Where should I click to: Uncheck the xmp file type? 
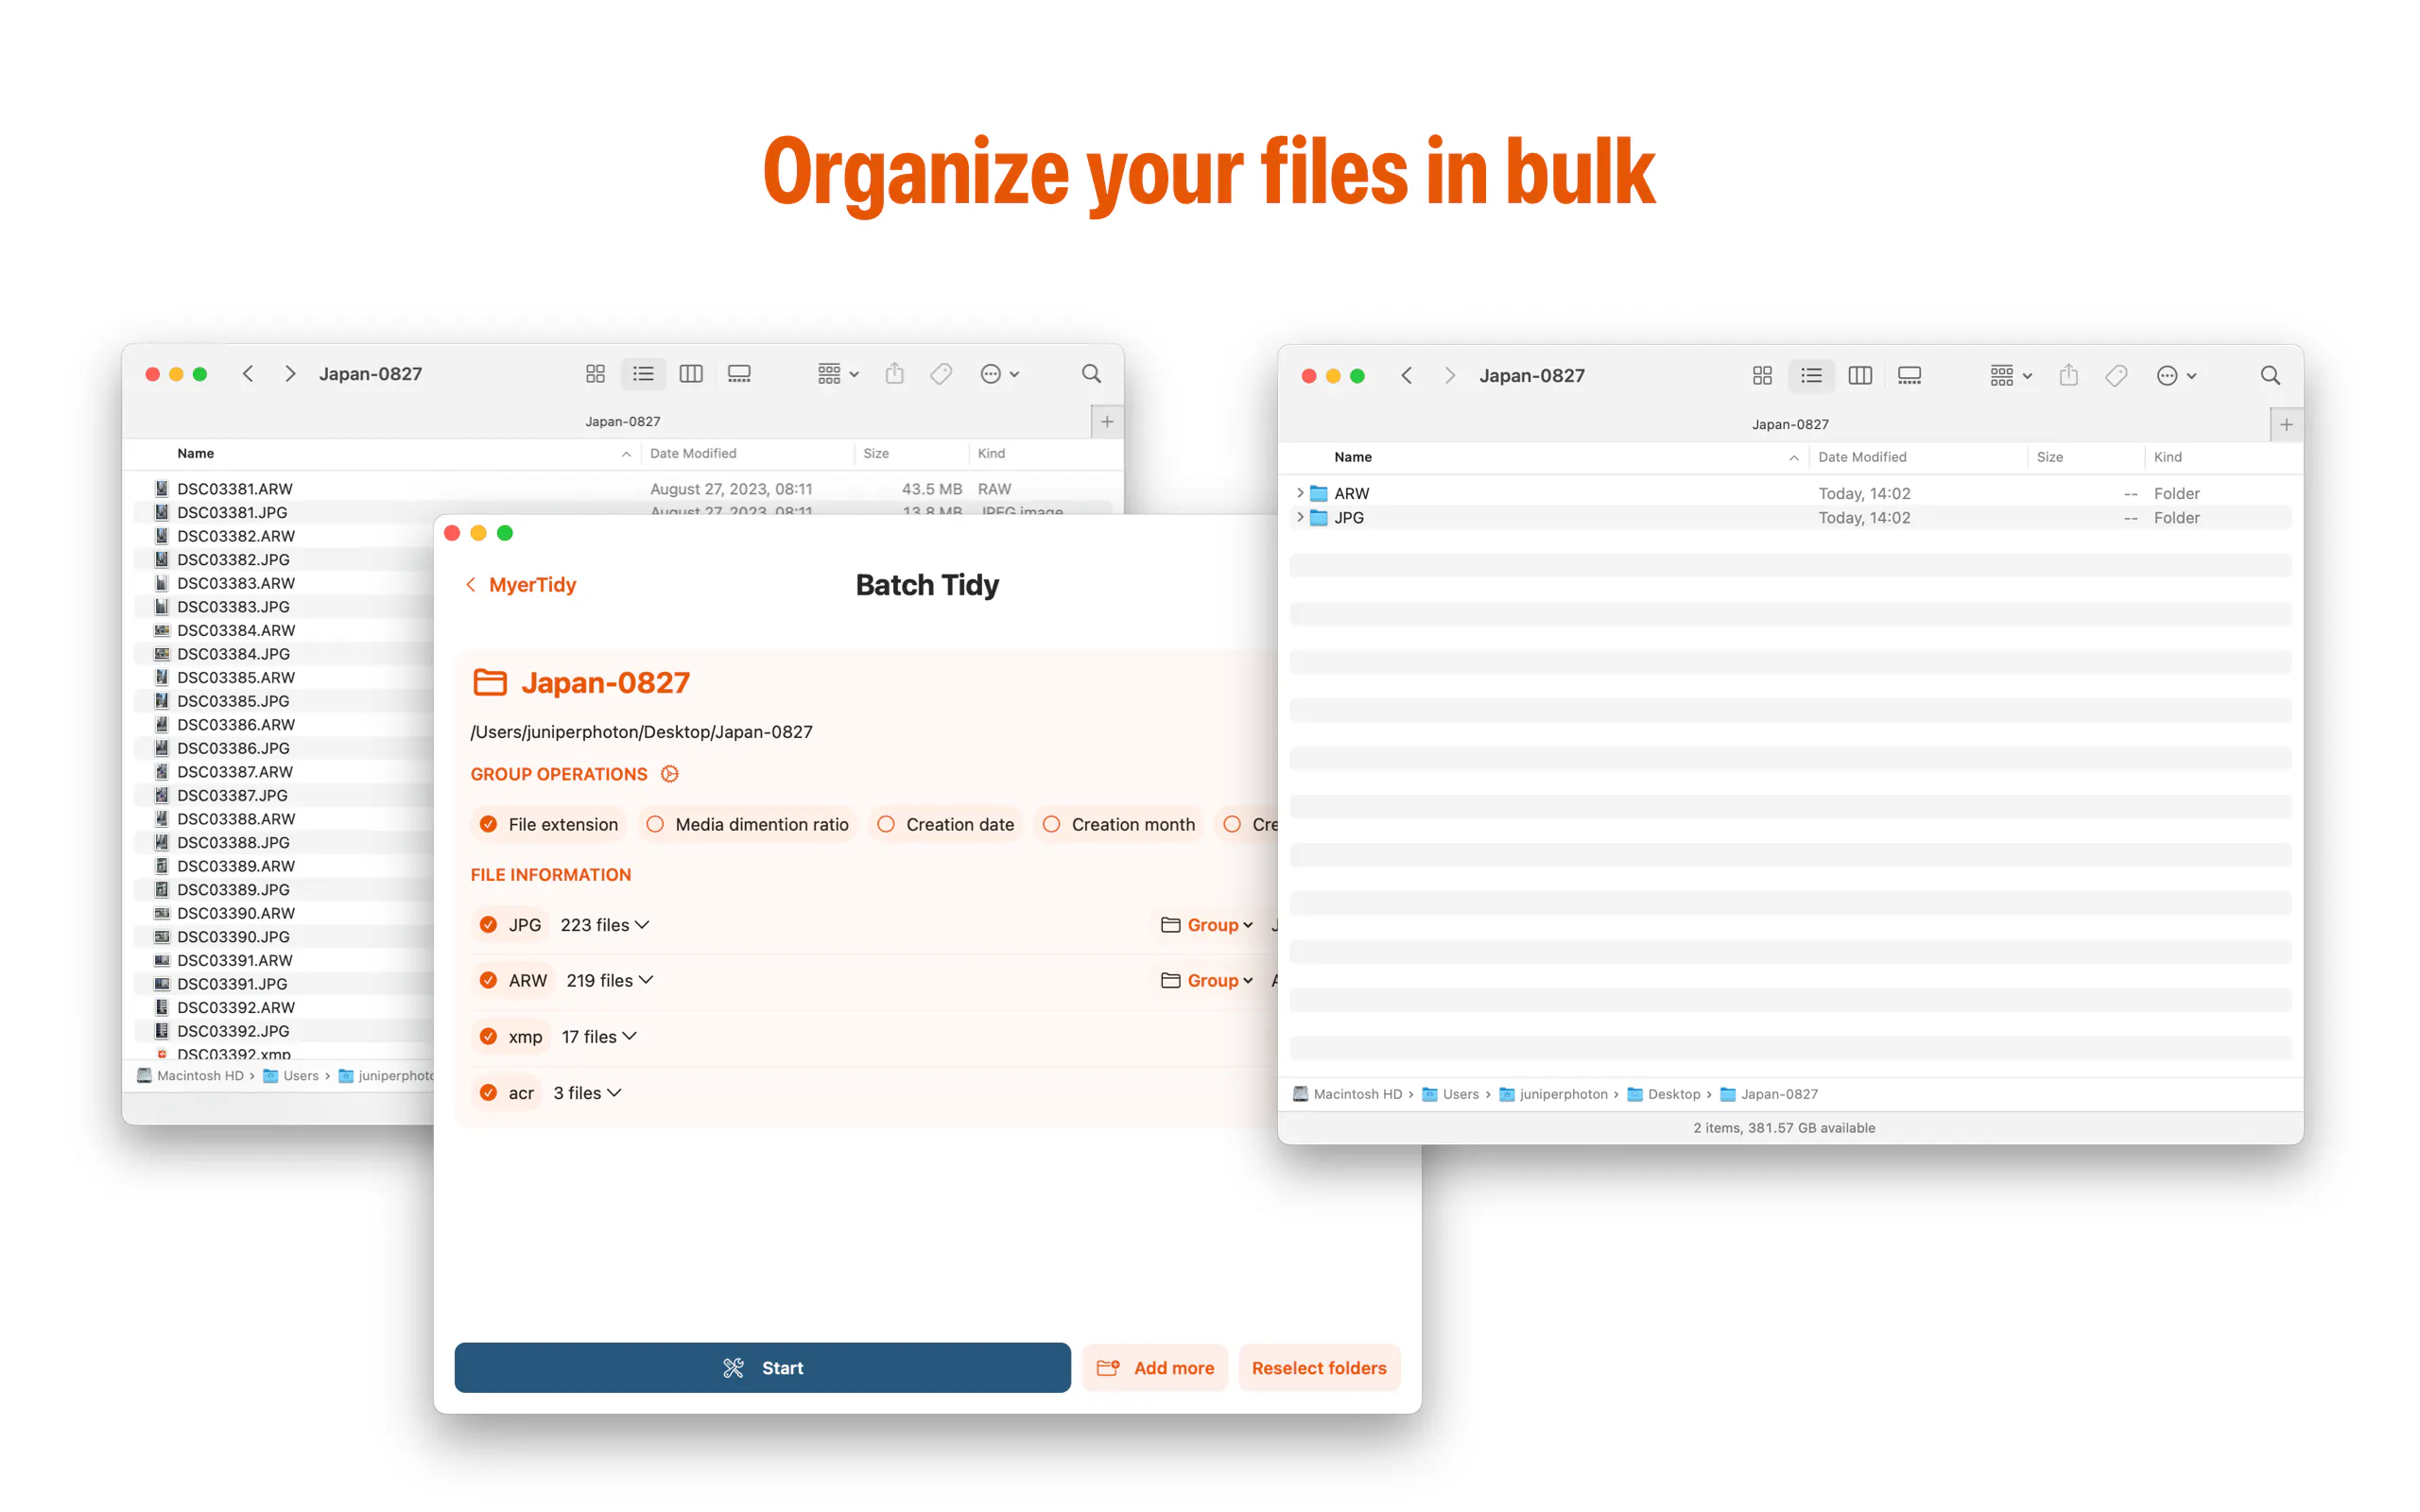(488, 1037)
